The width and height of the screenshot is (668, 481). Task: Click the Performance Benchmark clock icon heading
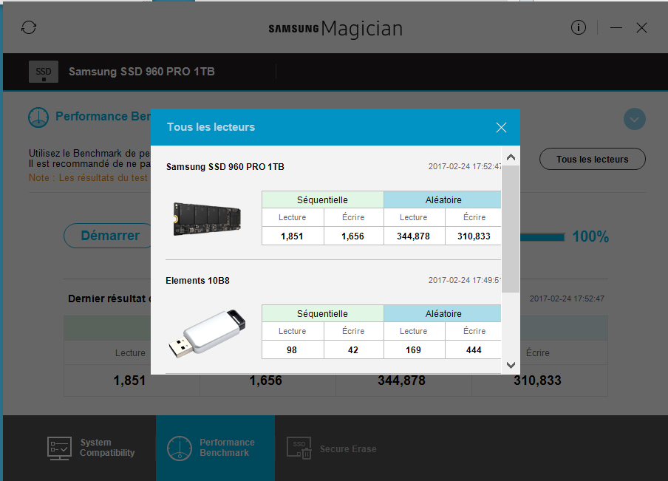coord(38,117)
